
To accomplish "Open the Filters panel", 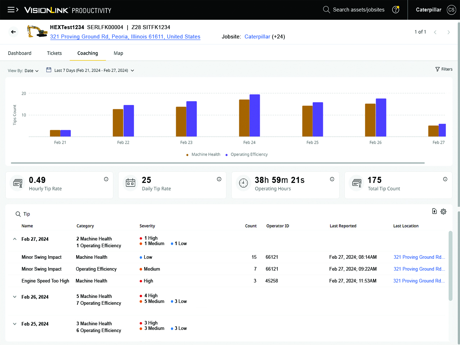I will click(444, 69).
